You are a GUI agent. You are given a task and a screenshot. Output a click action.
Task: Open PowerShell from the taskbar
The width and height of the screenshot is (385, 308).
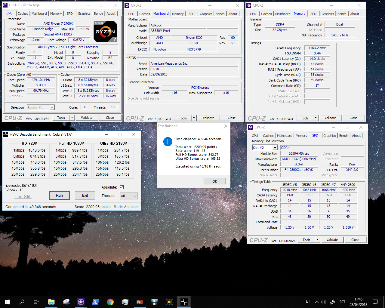96,302
